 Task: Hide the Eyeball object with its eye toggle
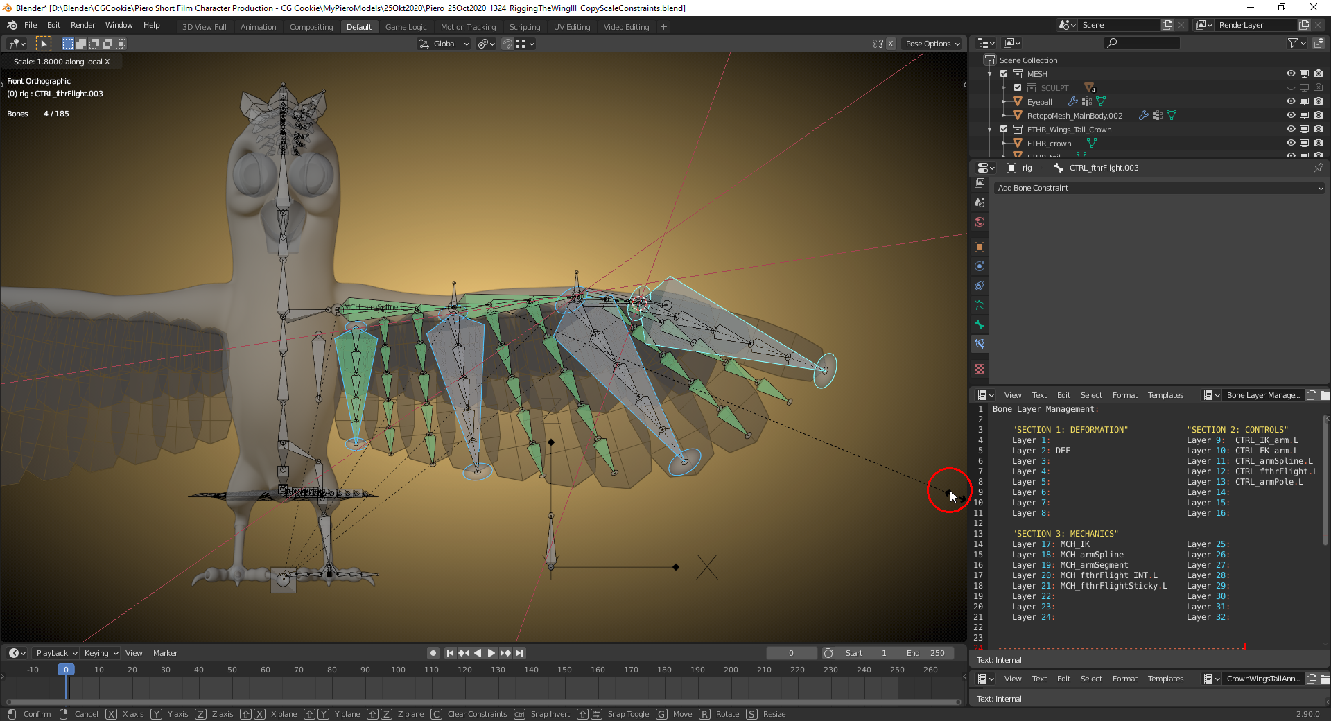click(1291, 101)
